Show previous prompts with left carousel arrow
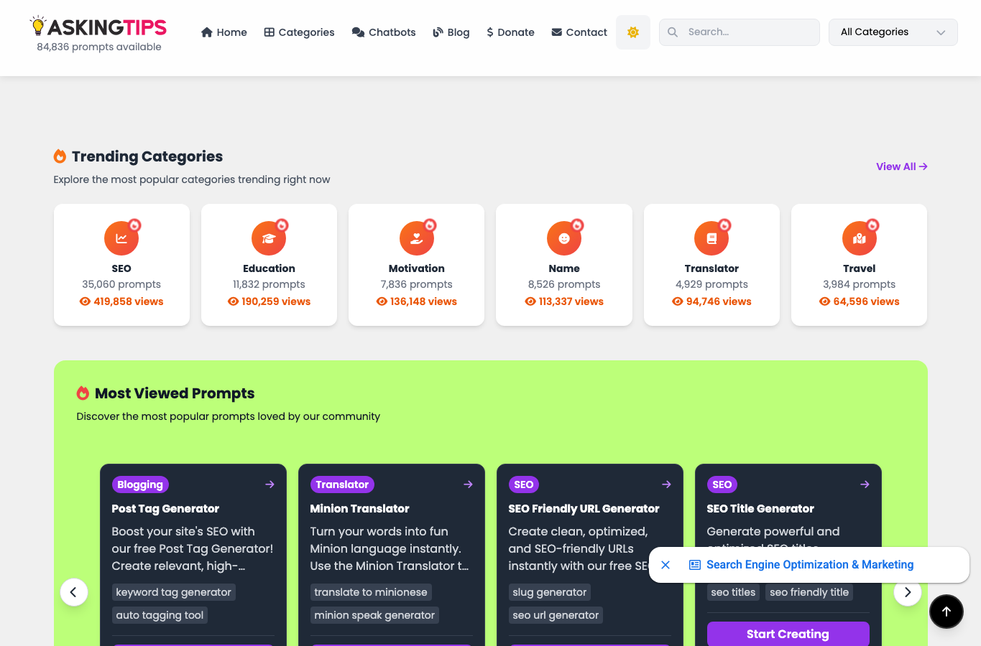The height and width of the screenshot is (646, 981). (74, 592)
